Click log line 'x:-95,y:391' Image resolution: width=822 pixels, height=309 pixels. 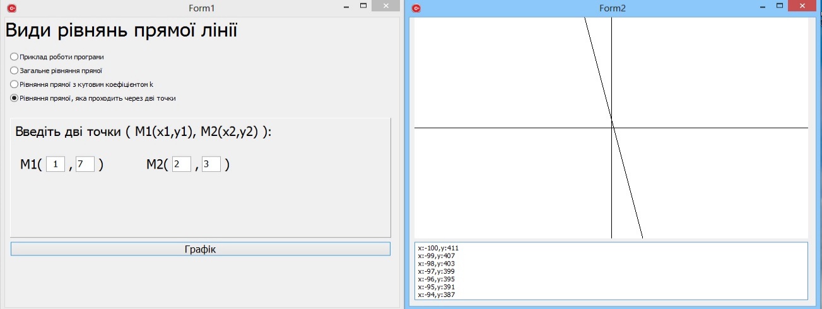[437, 286]
